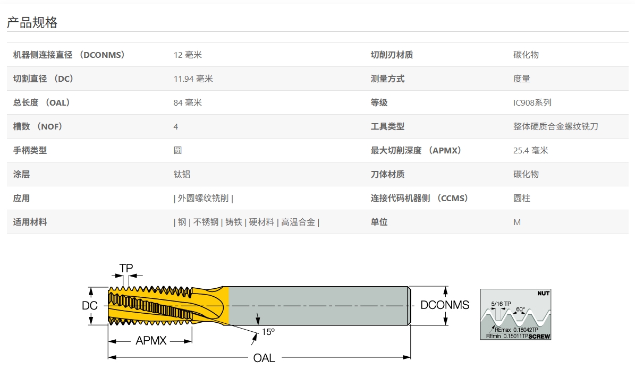Click the 84 毫米 total length value
The height and width of the screenshot is (387, 635).
click(x=188, y=102)
